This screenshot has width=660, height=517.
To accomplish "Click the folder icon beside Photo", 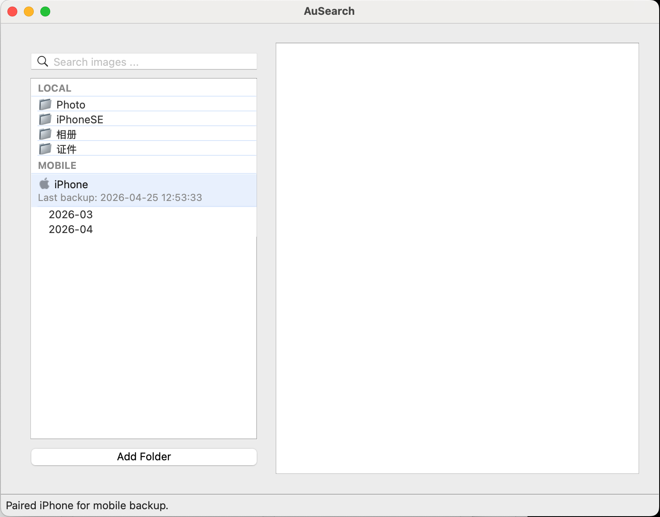I will click(45, 104).
